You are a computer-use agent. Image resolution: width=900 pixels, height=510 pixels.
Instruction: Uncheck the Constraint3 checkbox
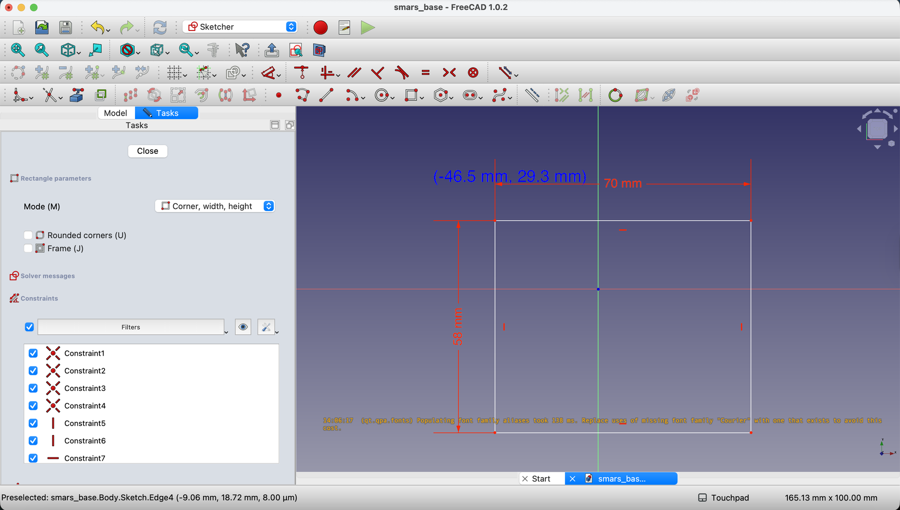(x=33, y=388)
